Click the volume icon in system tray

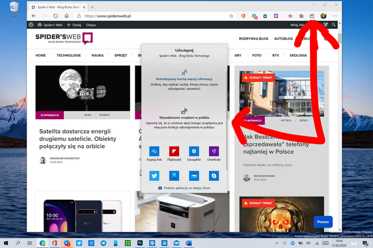(308, 243)
